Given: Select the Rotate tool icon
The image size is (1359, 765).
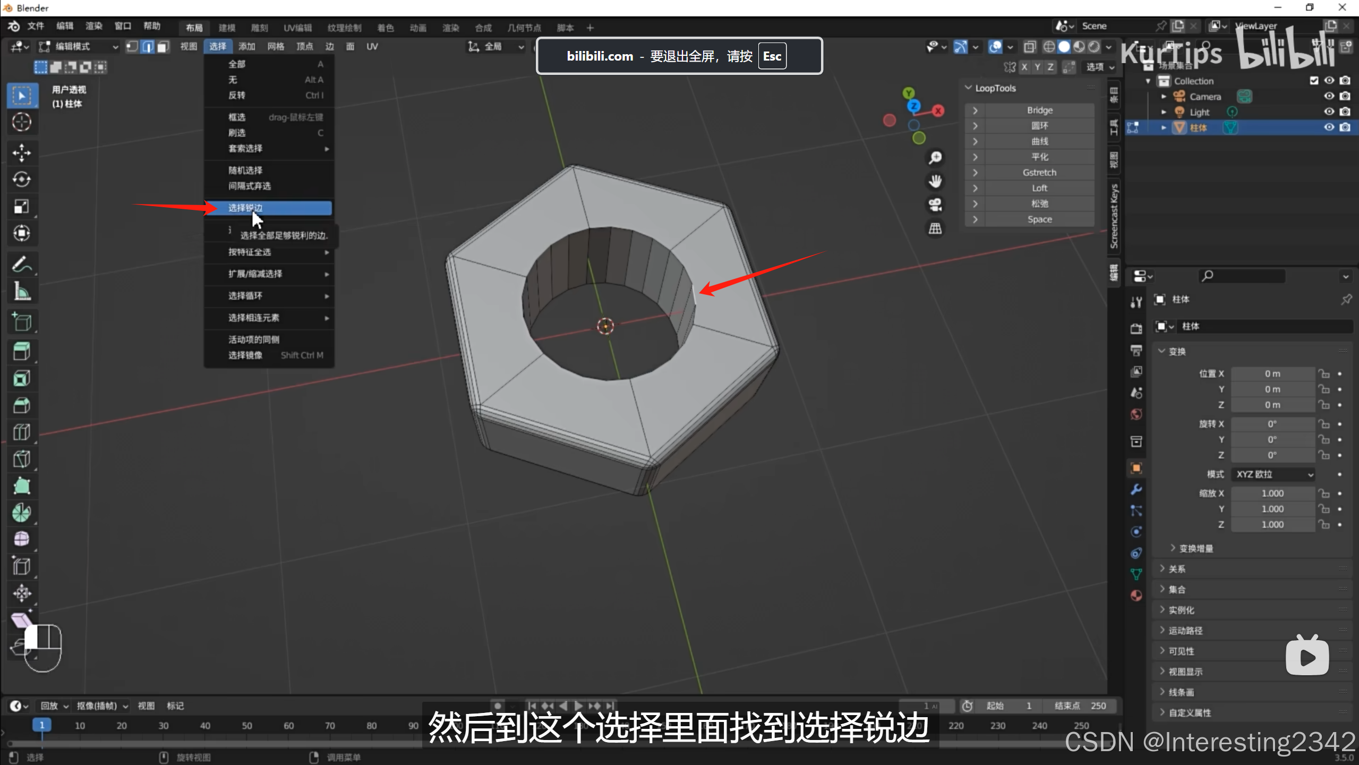Looking at the screenshot, I should pyautogui.click(x=21, y=180).
